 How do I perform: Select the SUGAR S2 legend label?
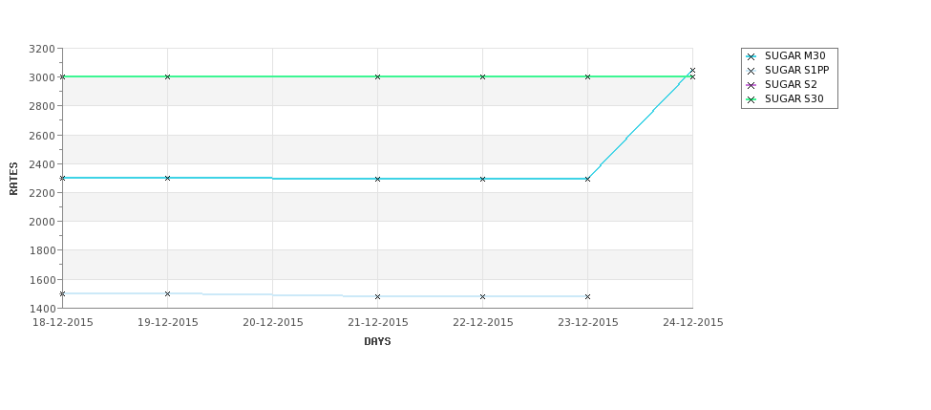[791, 84]
